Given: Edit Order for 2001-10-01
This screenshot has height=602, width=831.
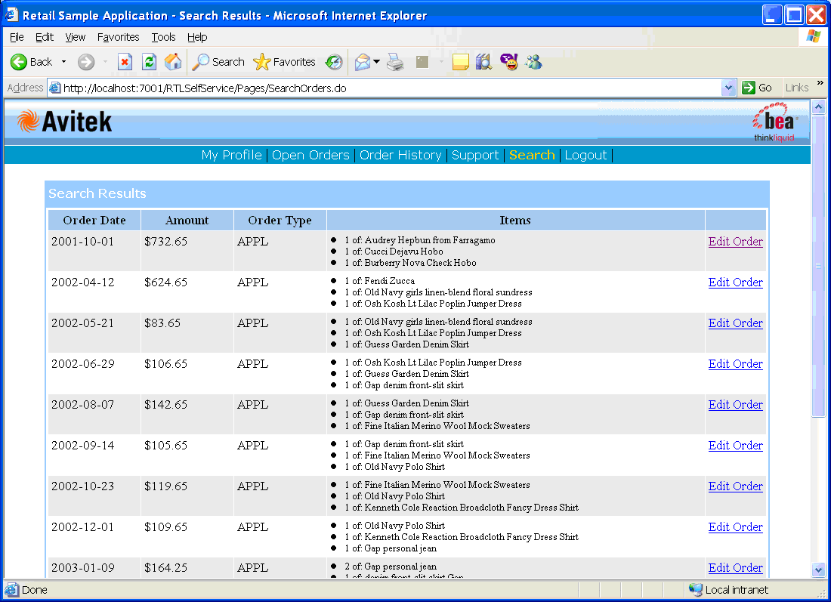Looking at the screenshot, I should pyautogui.click(x=736, y=242).
